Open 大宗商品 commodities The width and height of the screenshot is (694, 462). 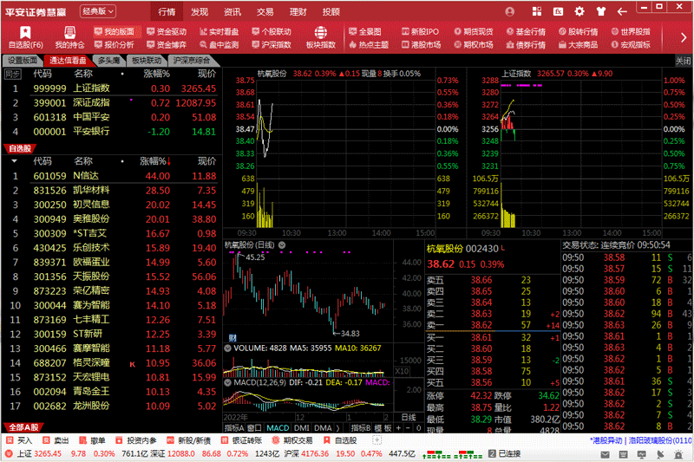tap(578, 45)
